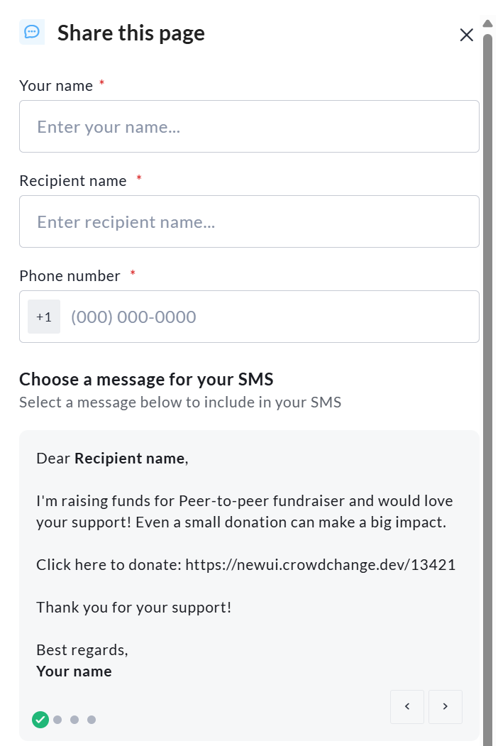Click the green checkmark message indicator
This screenshot has width=498, height=746.
pyautogui.click(x=40, y=720)
